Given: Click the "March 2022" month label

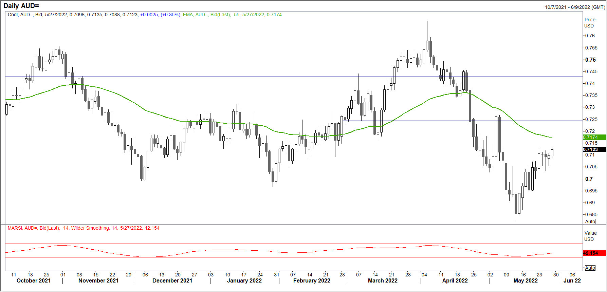Looking at the screenshot, I should 383,280.
